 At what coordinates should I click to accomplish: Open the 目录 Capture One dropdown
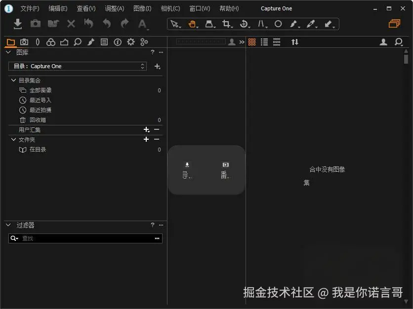pyautogui.click(x=78, y=66)
